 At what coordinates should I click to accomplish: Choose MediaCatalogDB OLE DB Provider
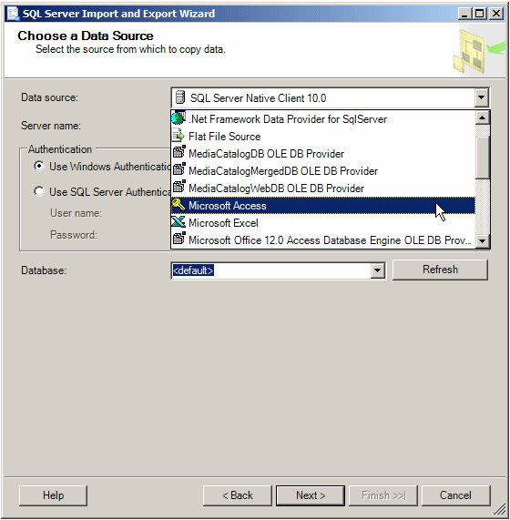click(x=323, y=154)
